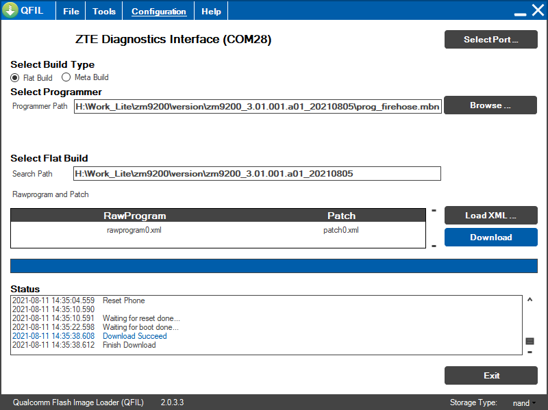Select the Meta Build option
Viewport: 548px width, 410px height.
coord(66,77)
